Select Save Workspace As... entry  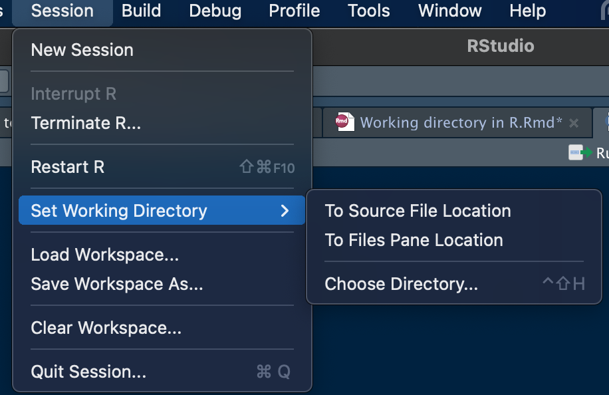point(162,284)
